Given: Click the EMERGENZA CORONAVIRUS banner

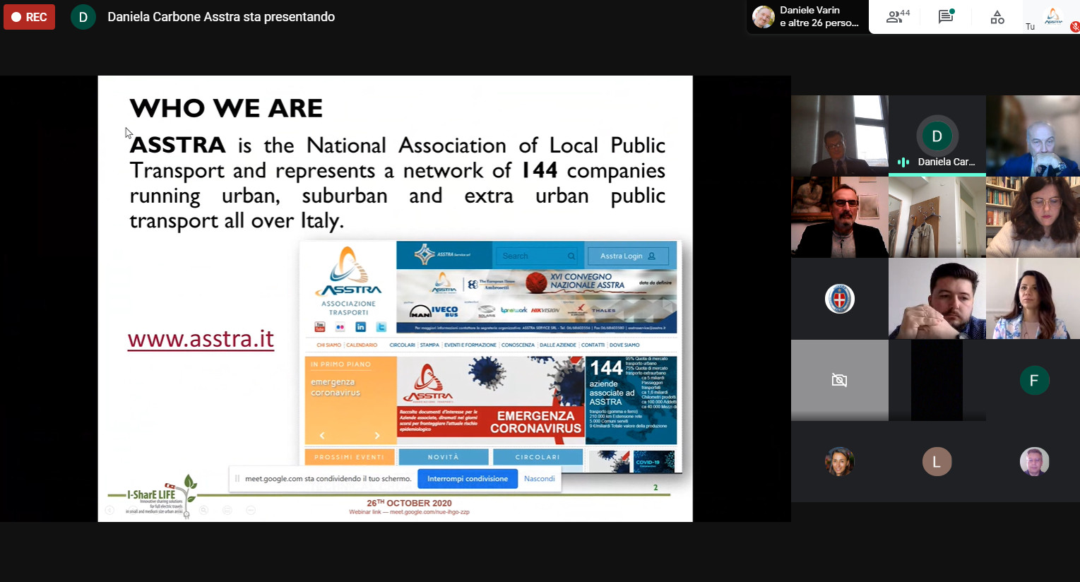Looking at the screenshot, I should tap(490, 400).
